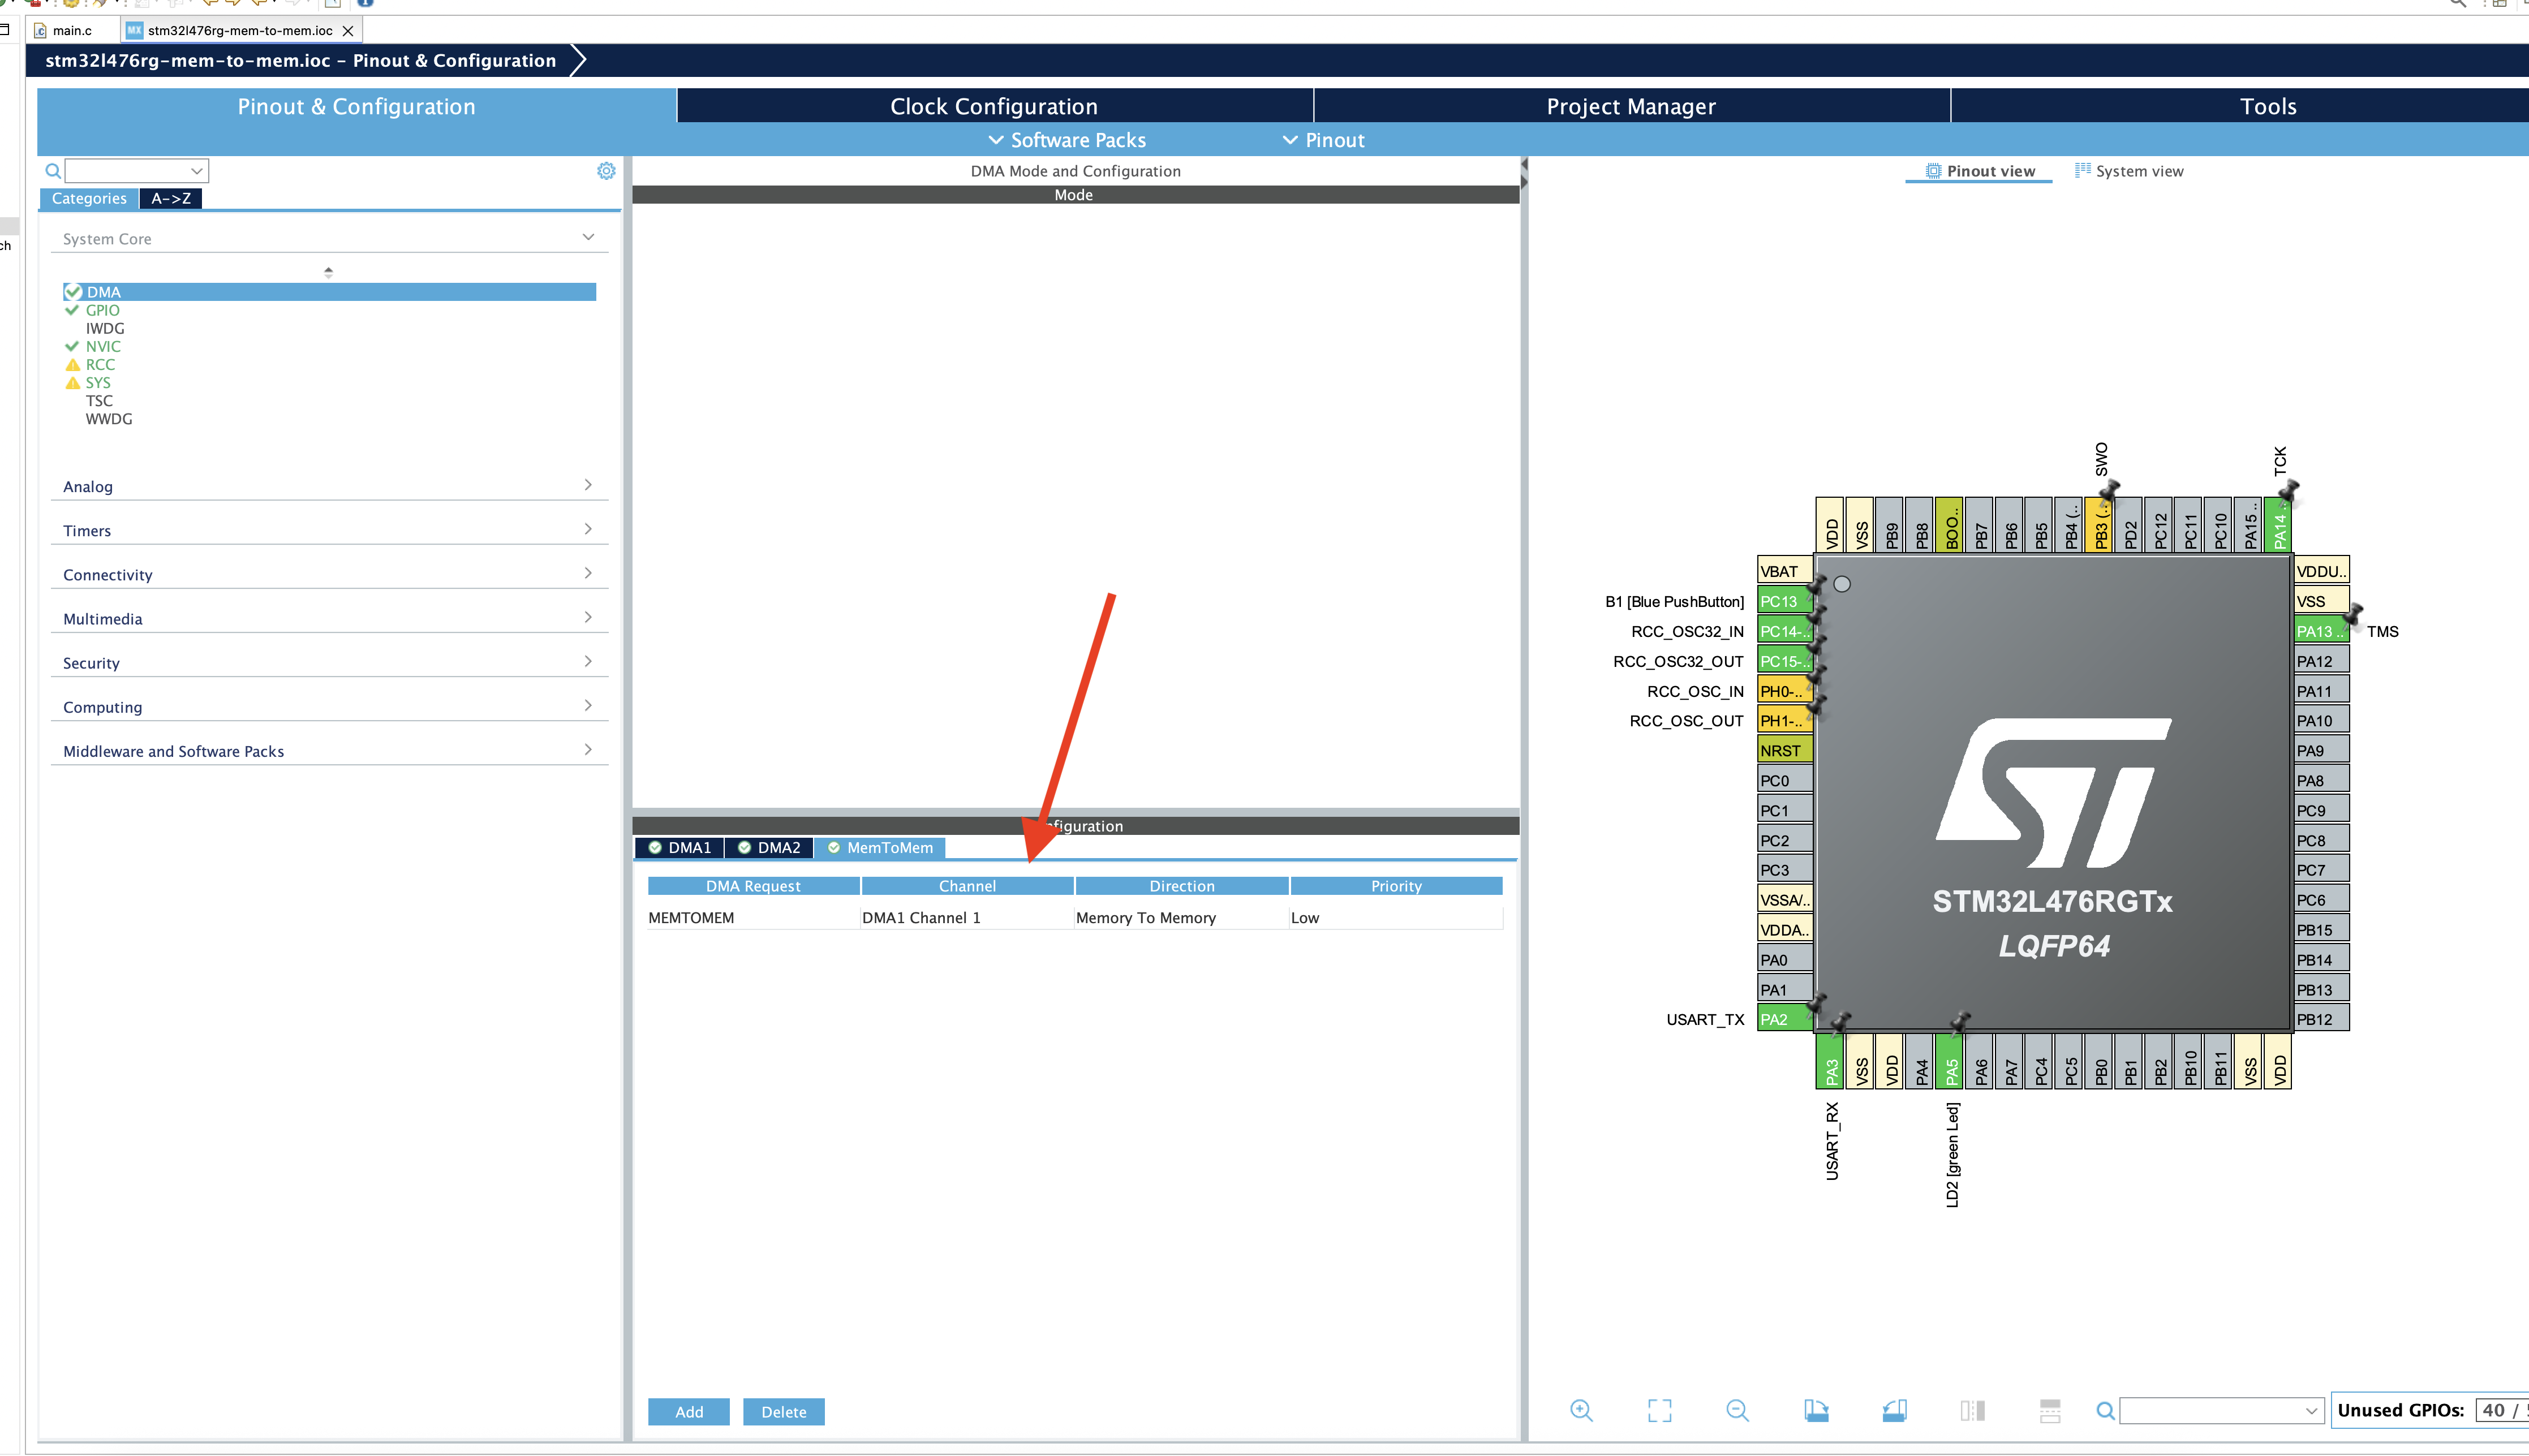
Task: Select the PH0 RCC_OSC_IN pin
Action: (1784, 691)
